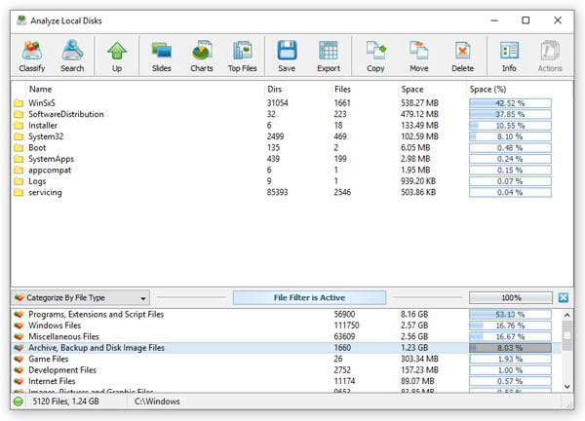Screen dimensions: 585x421
Task: Select the System32 folder icon
Action: 19,136
